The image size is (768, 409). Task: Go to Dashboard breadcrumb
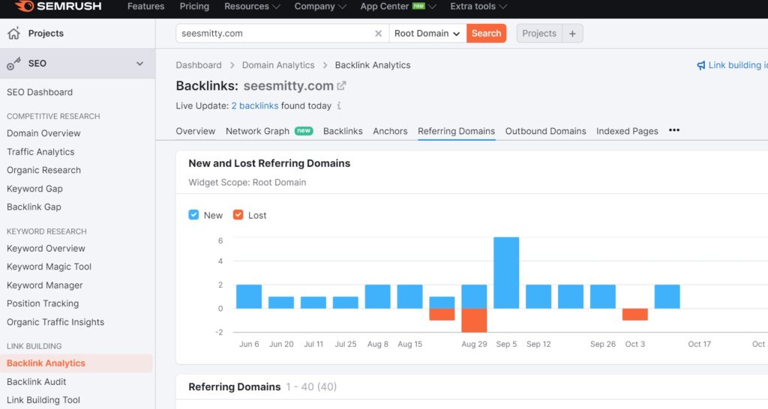[198, 65]
